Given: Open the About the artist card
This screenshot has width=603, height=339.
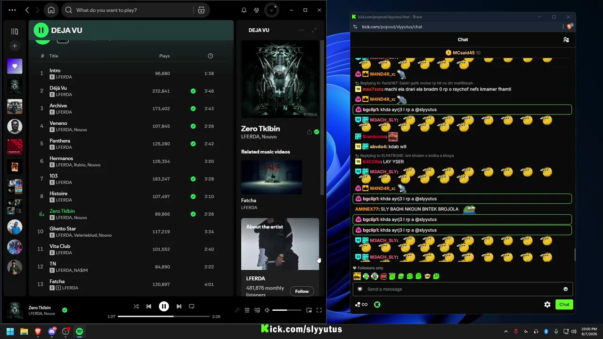Looking at the screenshot, I should [280, 257].
